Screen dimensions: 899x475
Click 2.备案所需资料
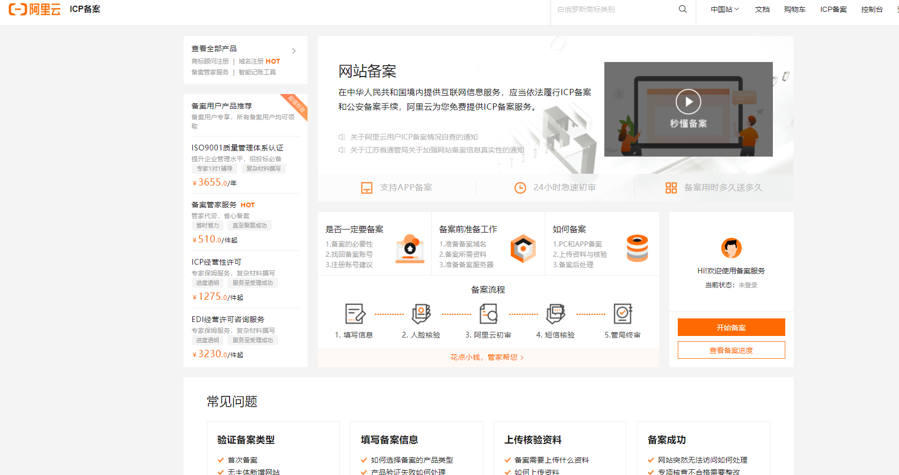[x=463, y=254]
